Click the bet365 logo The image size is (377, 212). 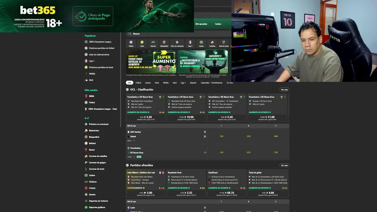click(x=38, y=11)
